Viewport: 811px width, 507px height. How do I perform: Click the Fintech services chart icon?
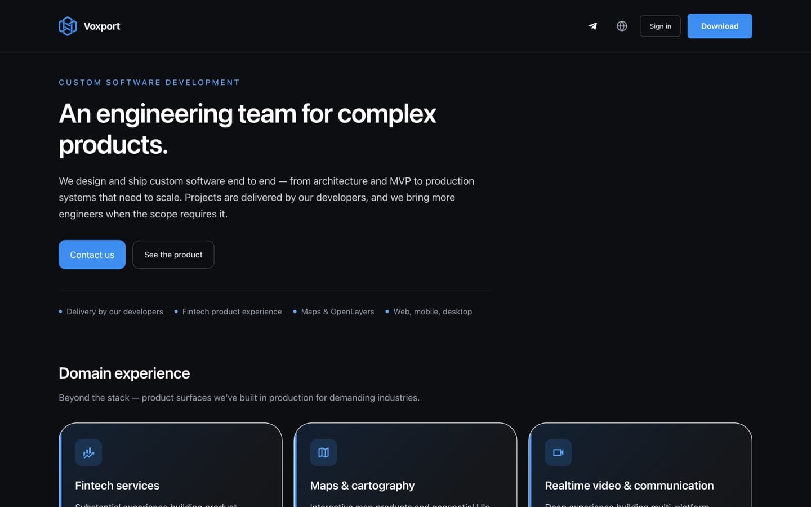tap(88, 452)
